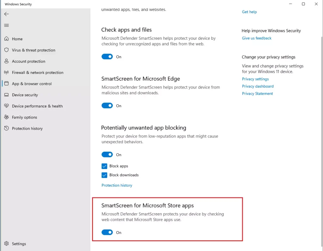Open Device performance & health page
The height and width of the screenshot is (251, 323).
(x=46, y=106)
